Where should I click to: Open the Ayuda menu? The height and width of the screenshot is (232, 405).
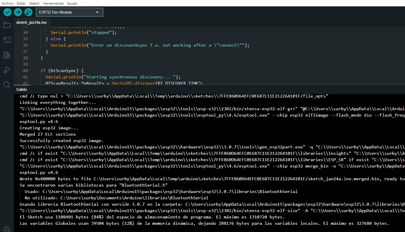coord(72,3)
